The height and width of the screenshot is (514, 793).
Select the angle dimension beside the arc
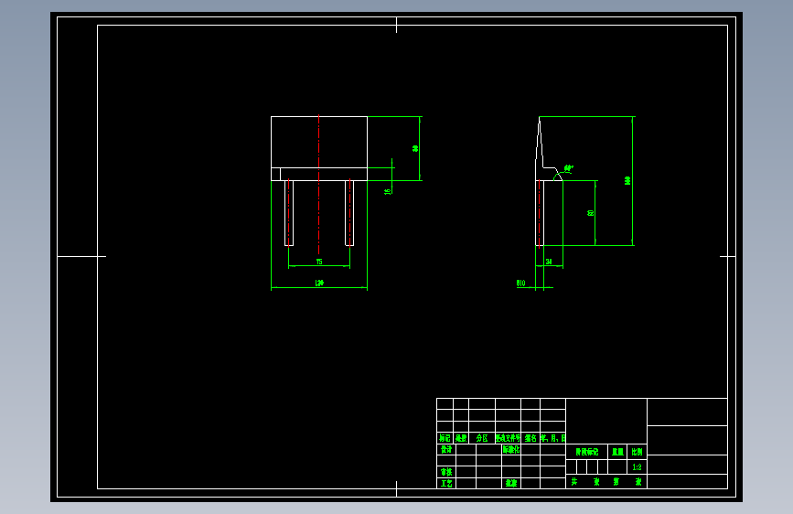click(568, 167)
